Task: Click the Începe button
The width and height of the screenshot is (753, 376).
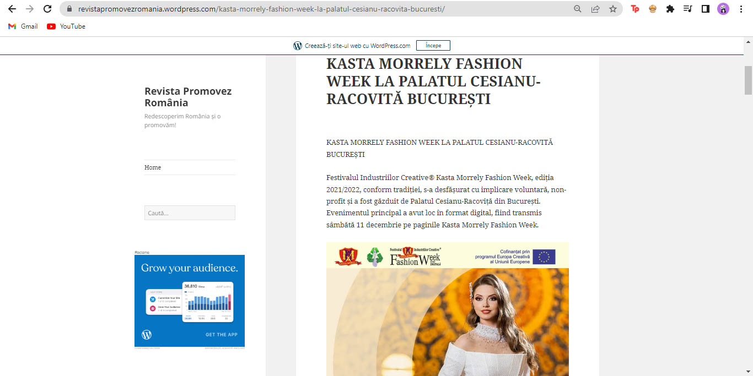Action: pyautogui.click(x=433, y=46)
